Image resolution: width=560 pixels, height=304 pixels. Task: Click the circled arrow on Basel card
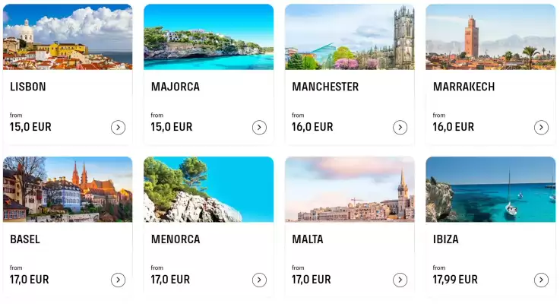tap(118, 280)
